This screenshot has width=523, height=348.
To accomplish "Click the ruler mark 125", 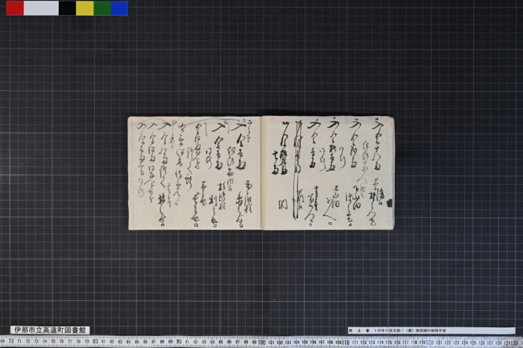I will (473, 343).
